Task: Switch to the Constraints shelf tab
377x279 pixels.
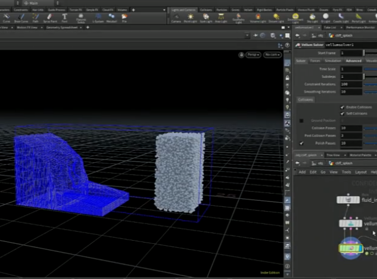Action: coord(21,10)
